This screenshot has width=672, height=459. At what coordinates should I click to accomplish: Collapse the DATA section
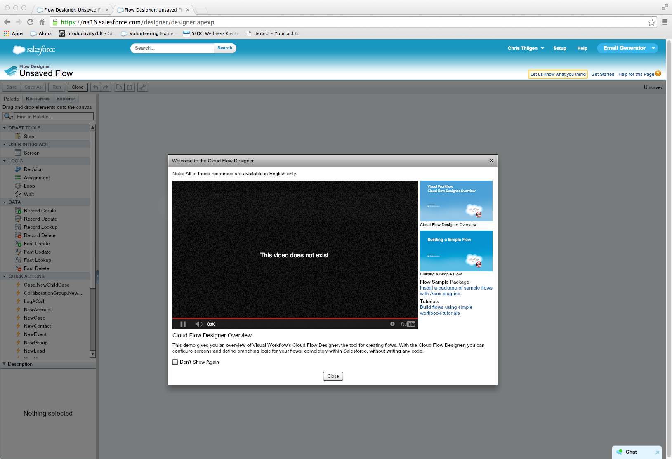(5, 202)
